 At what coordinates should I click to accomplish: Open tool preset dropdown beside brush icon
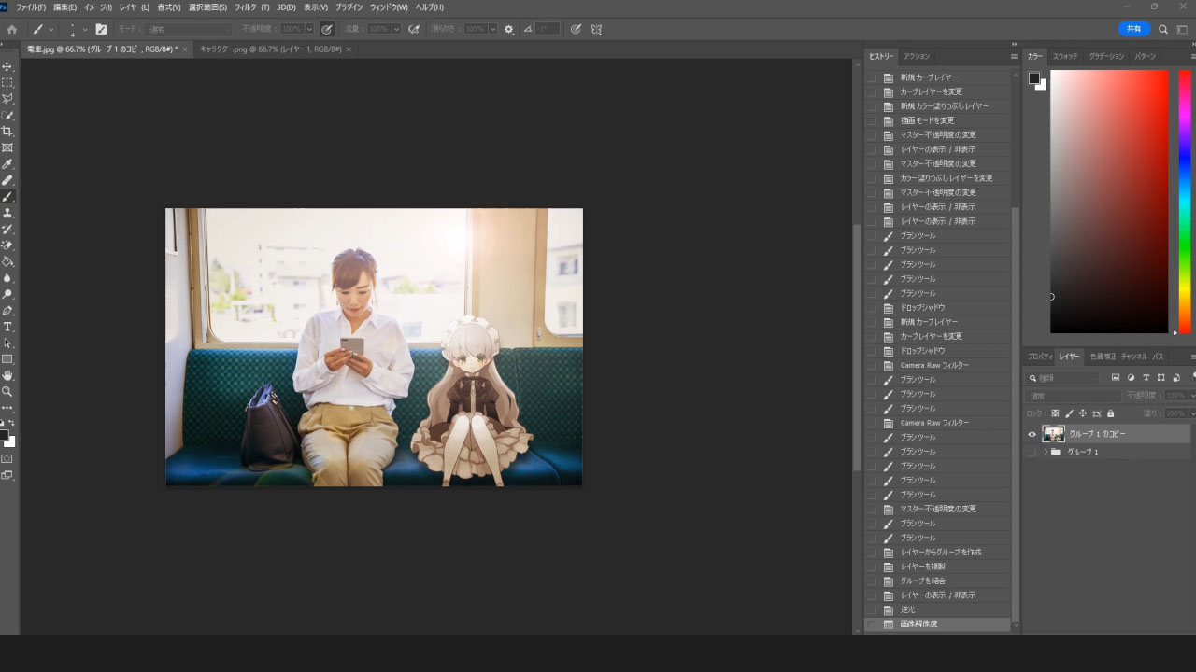[x=50, y=29]
